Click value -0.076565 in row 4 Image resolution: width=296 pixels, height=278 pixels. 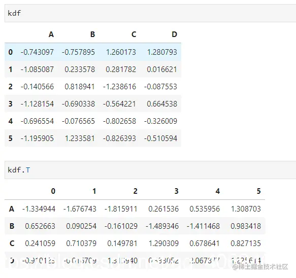tap(78, 121)
